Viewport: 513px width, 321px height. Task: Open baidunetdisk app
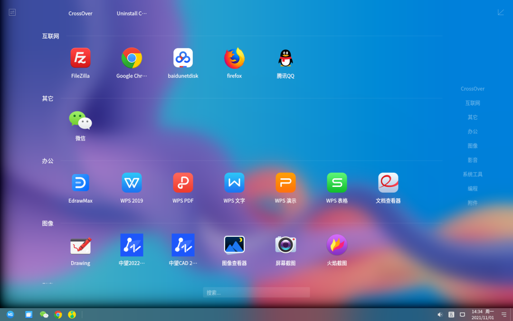point(183,58)
